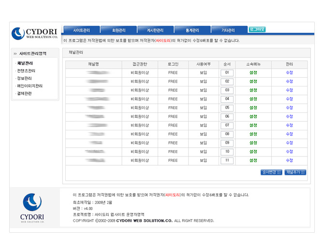
Task: Open 결제관련 in the sidebar
Action: click(25, 93)
